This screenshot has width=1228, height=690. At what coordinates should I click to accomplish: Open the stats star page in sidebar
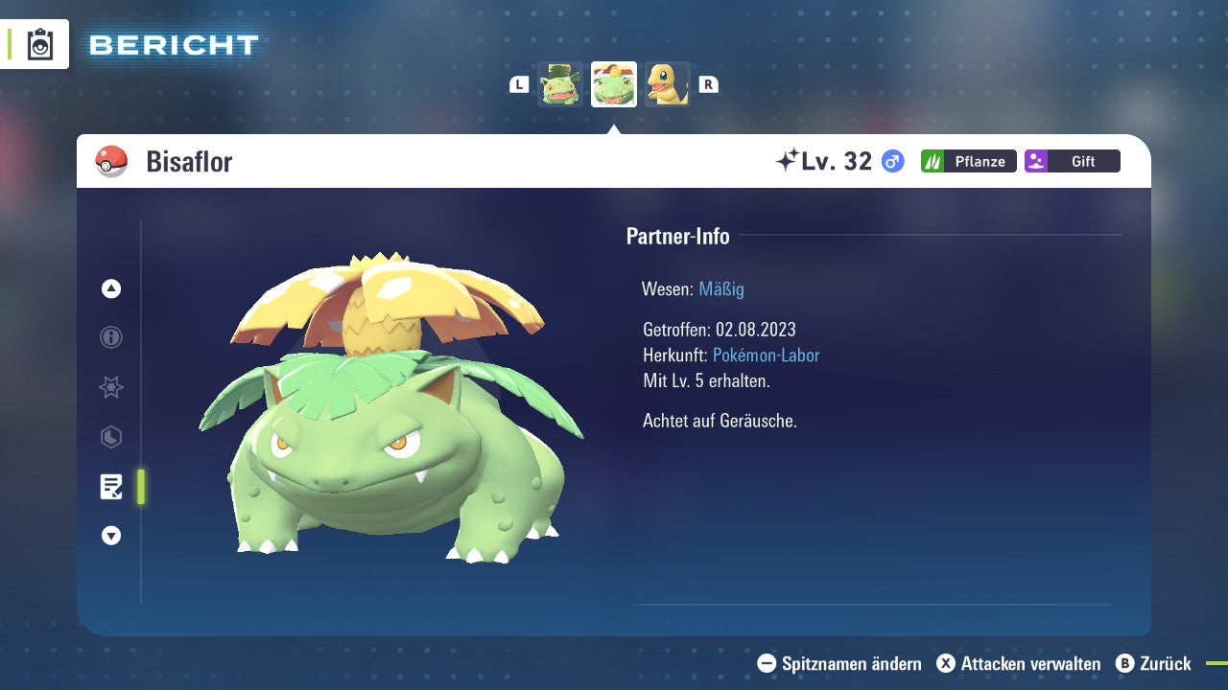111,387
